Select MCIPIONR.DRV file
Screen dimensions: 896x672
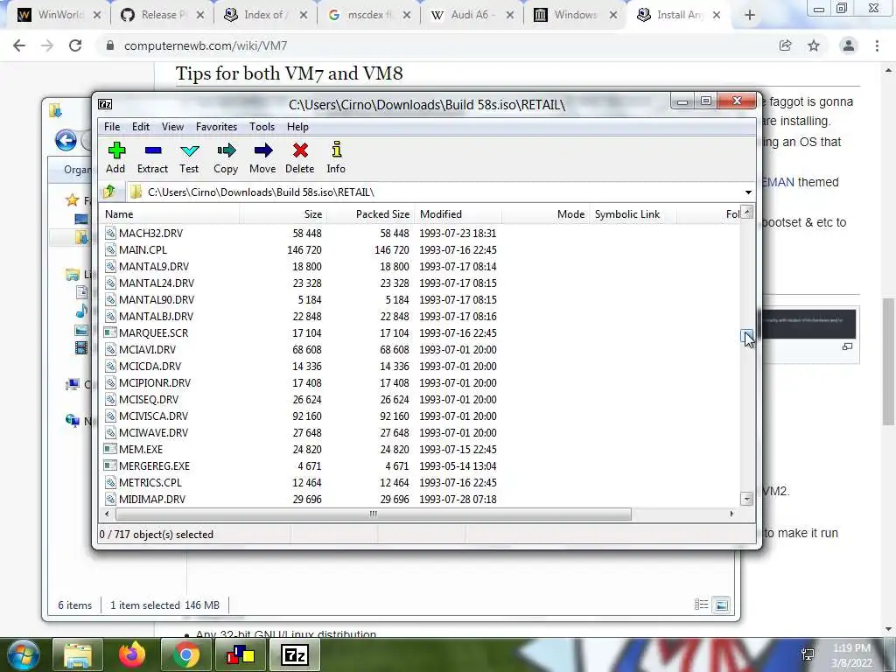pos(155,382)
